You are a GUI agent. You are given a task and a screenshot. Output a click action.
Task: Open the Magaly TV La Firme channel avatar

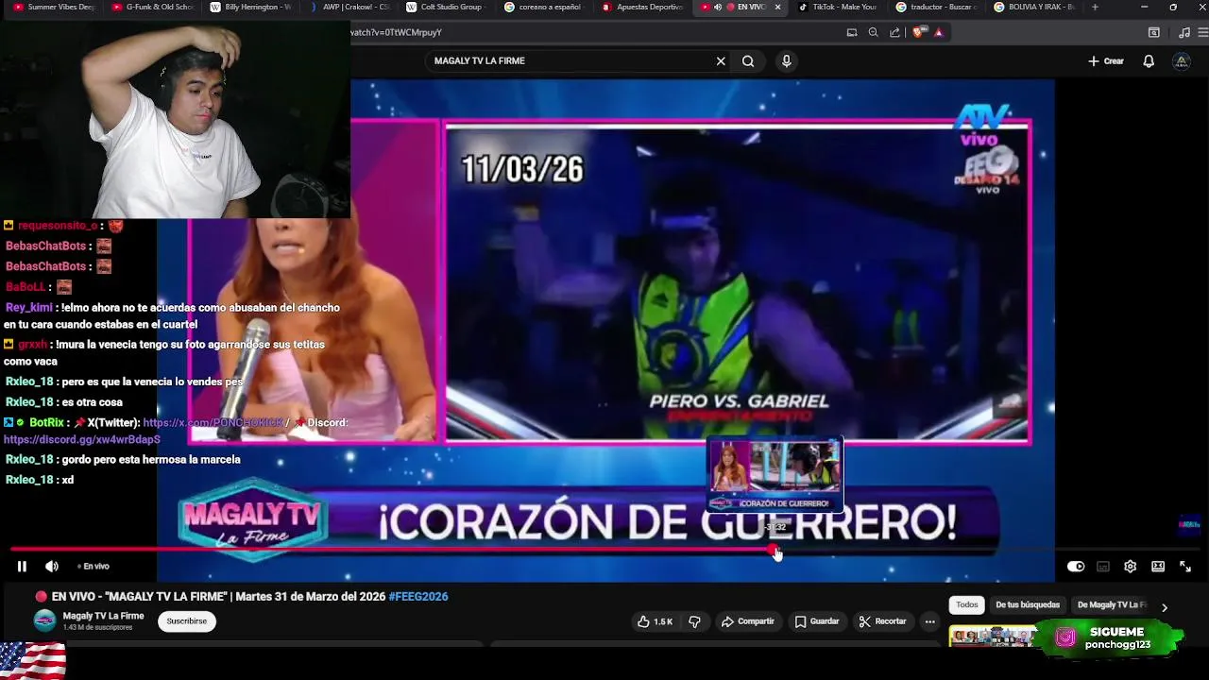[44, 620]
